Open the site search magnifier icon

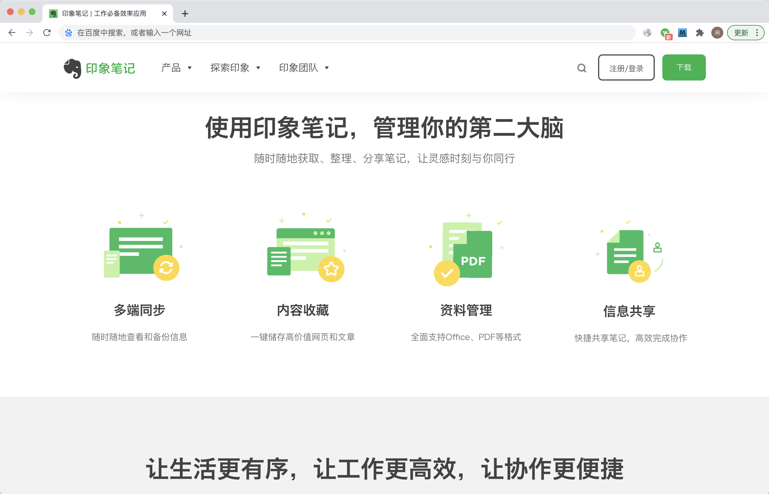(x=582, y=68)
